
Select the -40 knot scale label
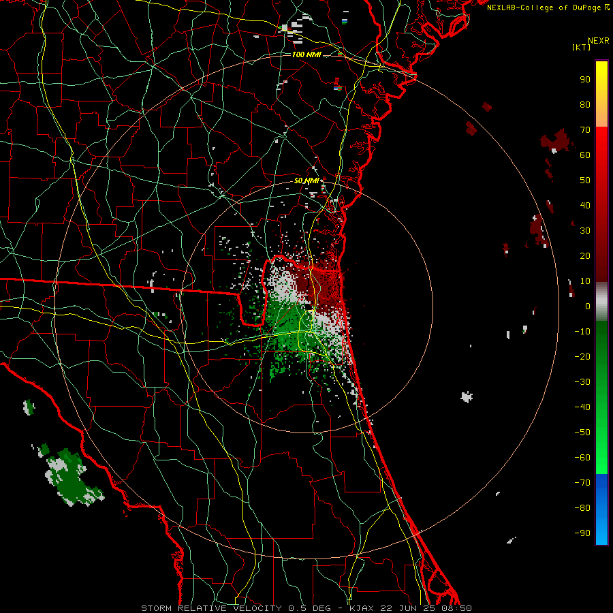pos(582,407)
